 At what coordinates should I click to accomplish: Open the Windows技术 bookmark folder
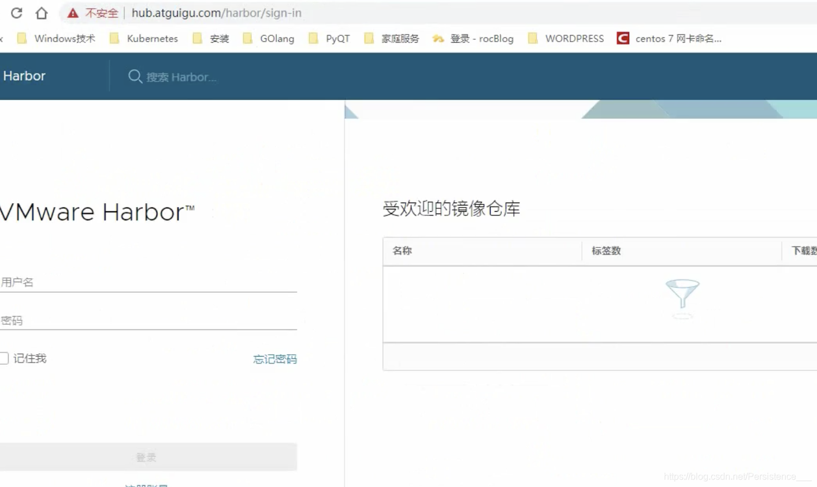(56, 39)
